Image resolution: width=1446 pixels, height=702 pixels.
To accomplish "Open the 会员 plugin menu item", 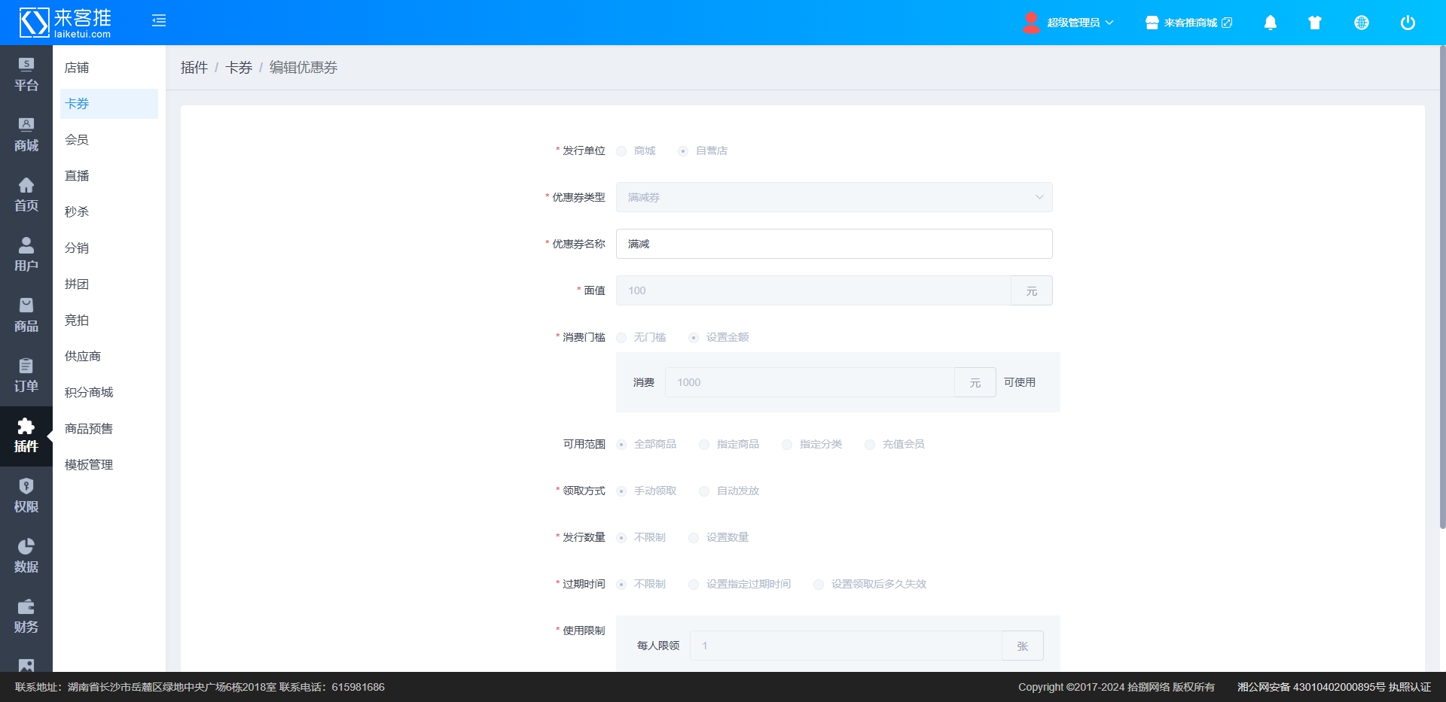I will (77, 140).
